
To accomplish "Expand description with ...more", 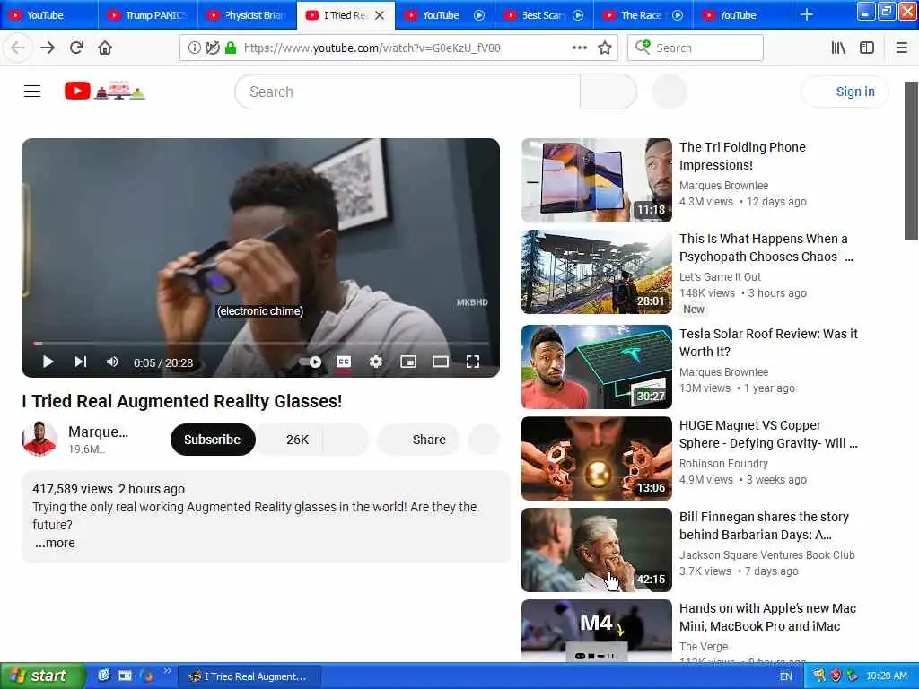I will (55, 543).
